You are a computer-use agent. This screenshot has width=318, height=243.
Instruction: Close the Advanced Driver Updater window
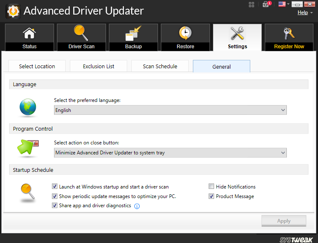pyautogui.click(x=310, y=4)
